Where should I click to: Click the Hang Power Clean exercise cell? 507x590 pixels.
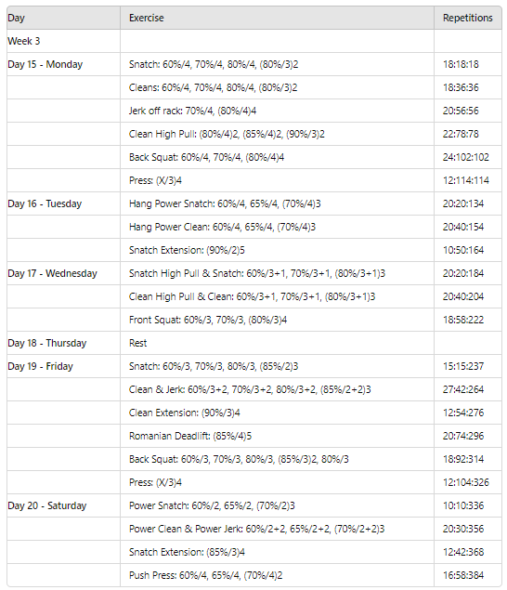click(278, 227)
